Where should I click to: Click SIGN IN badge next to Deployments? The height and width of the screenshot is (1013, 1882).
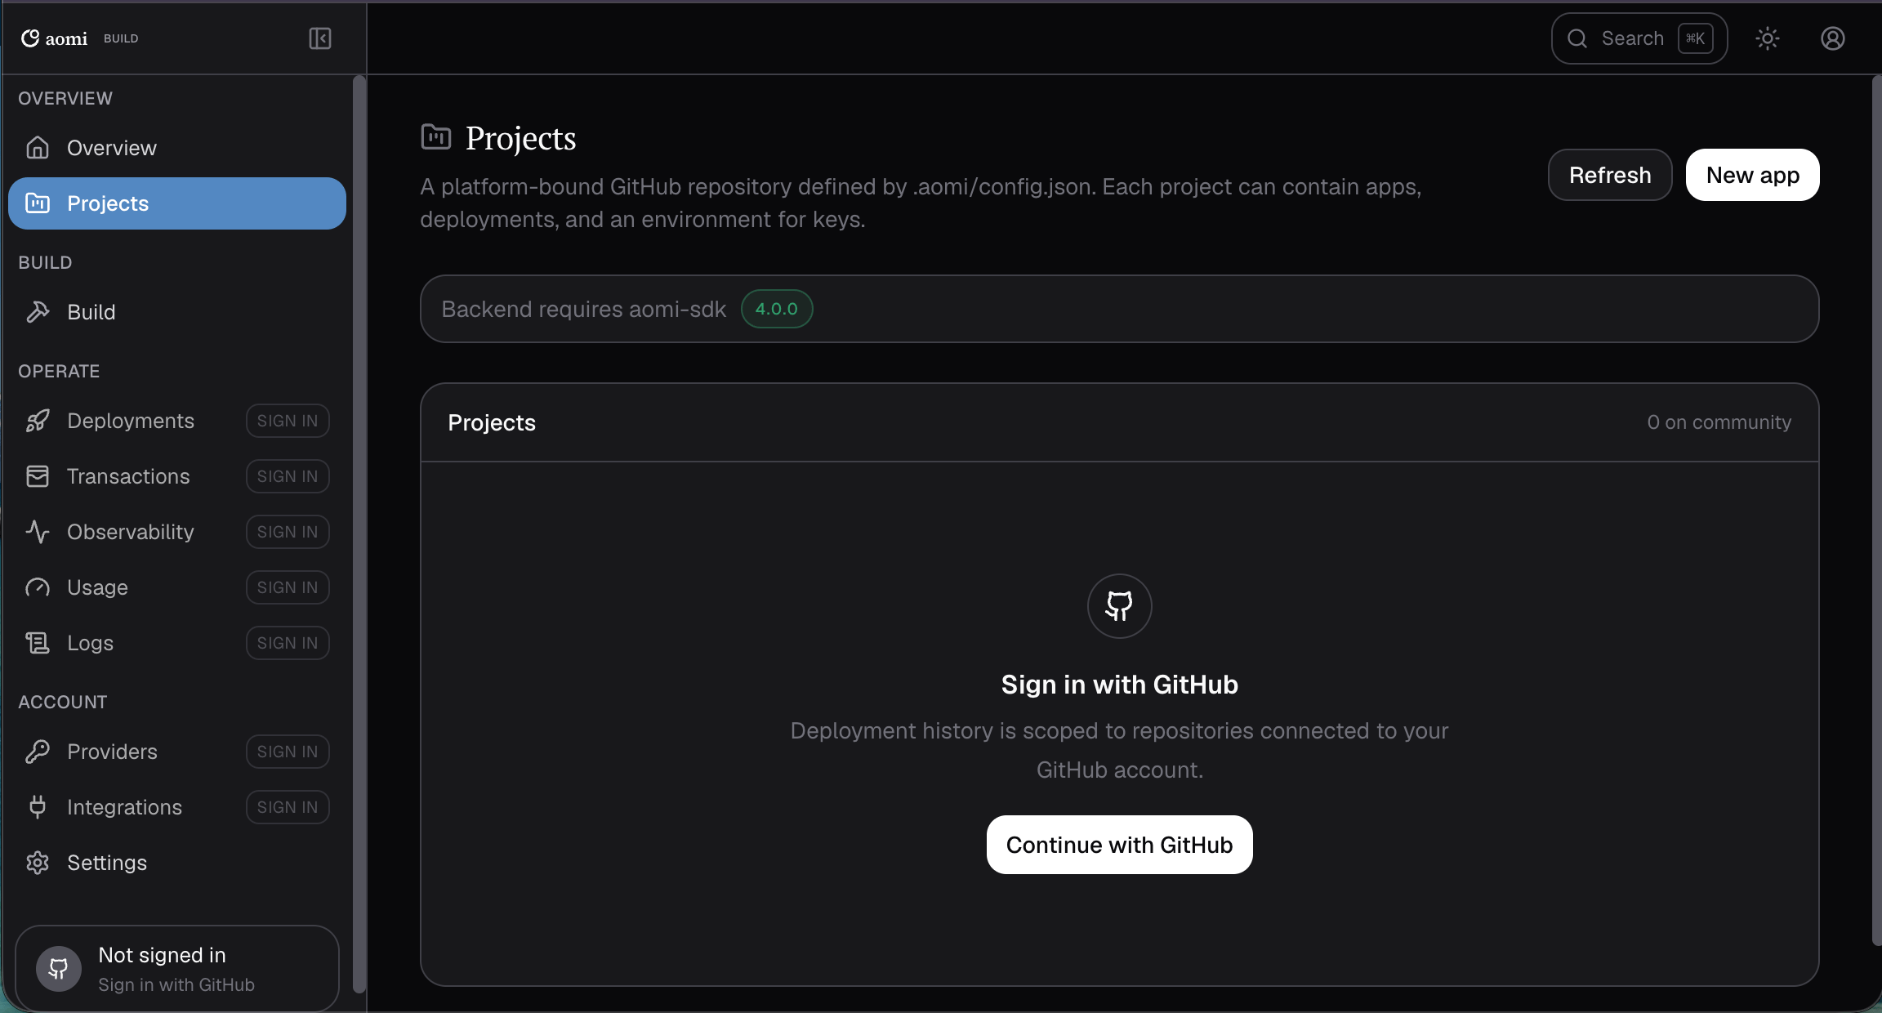pos(288,421)
